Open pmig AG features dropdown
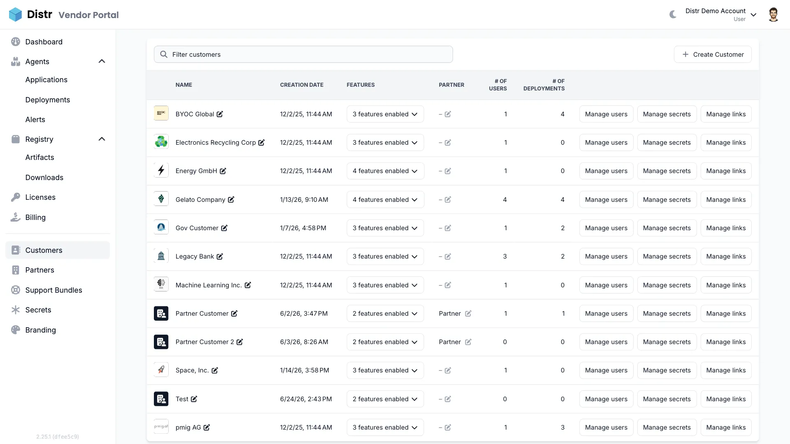 385,428
